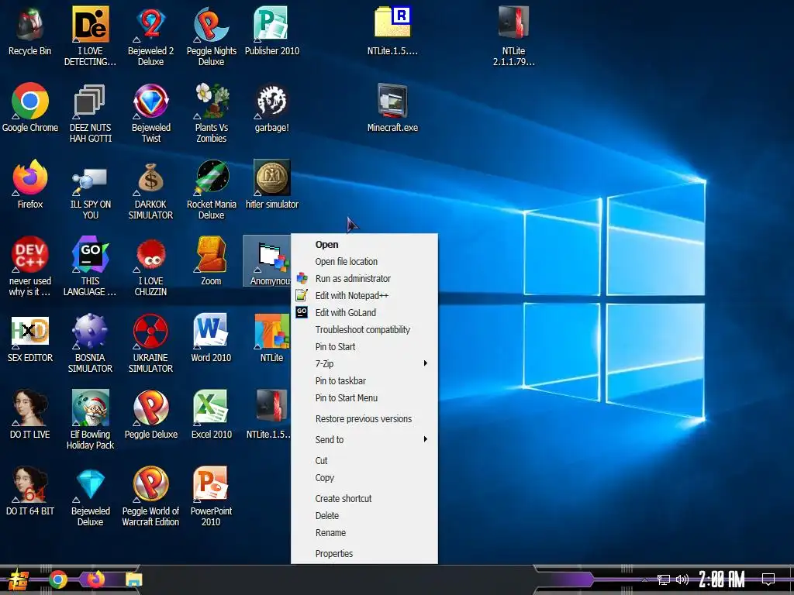Choose Copy from the context menu
The height and width of the screenshot is (595, 794).
point(364,478)
